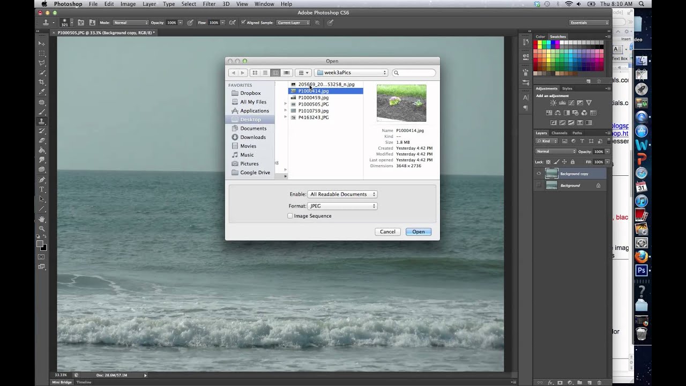Screen dimensions: 686x386
Task: Switch to the Channels tab
Action: coord(559,133)
